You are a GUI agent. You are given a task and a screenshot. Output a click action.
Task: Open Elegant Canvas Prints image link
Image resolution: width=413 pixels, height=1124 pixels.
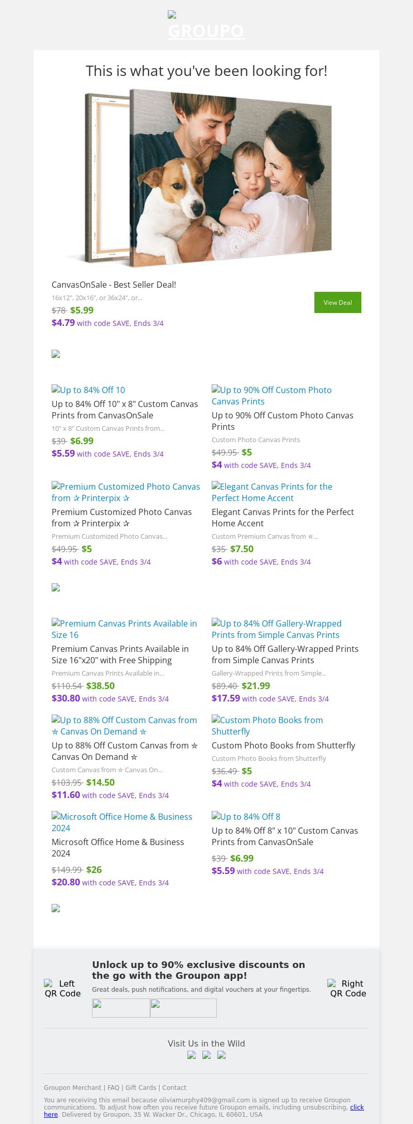272,492
